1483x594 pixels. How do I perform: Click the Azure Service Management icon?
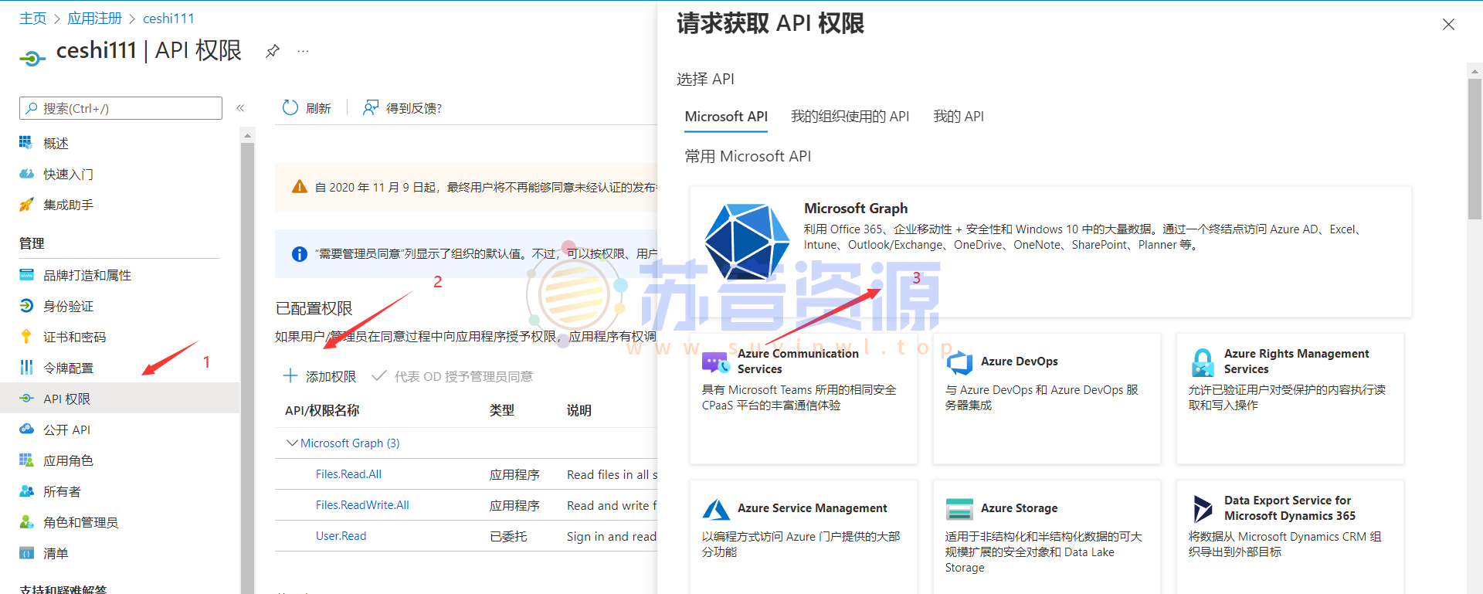(716, 509)
